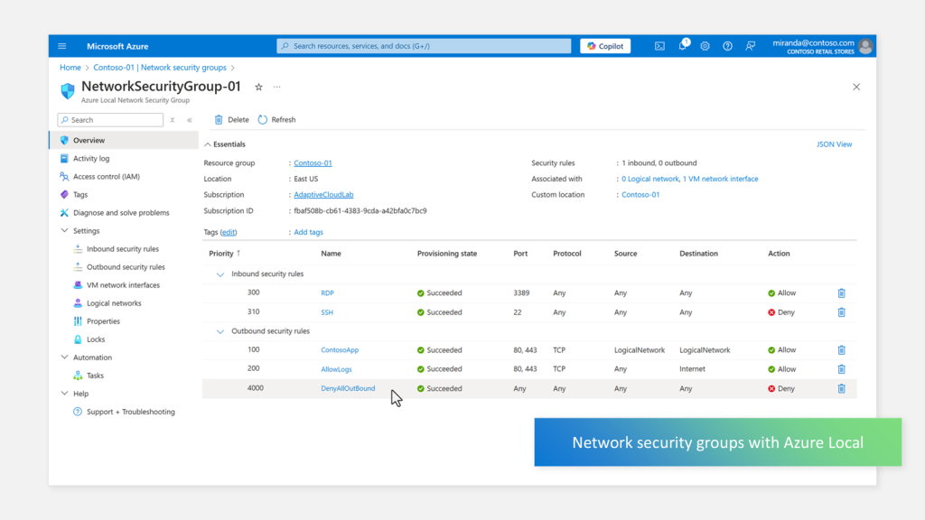
Task: Open the AllowLogs rule link
Action: [336, 369]
